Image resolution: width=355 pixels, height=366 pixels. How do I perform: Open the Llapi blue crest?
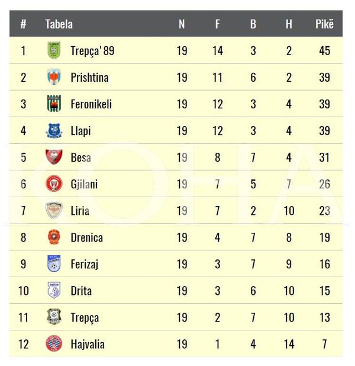pos(54,131)
